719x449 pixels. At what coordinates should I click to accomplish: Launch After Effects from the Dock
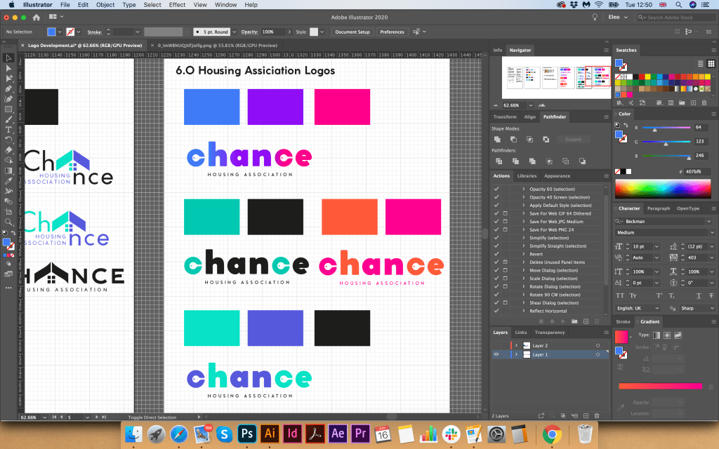(337, 433)
